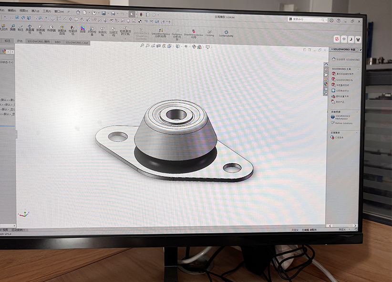Toggle the Hide/Show Items eye icon
The height and width of the screenshot is (282, 392).
pos(186,47)
